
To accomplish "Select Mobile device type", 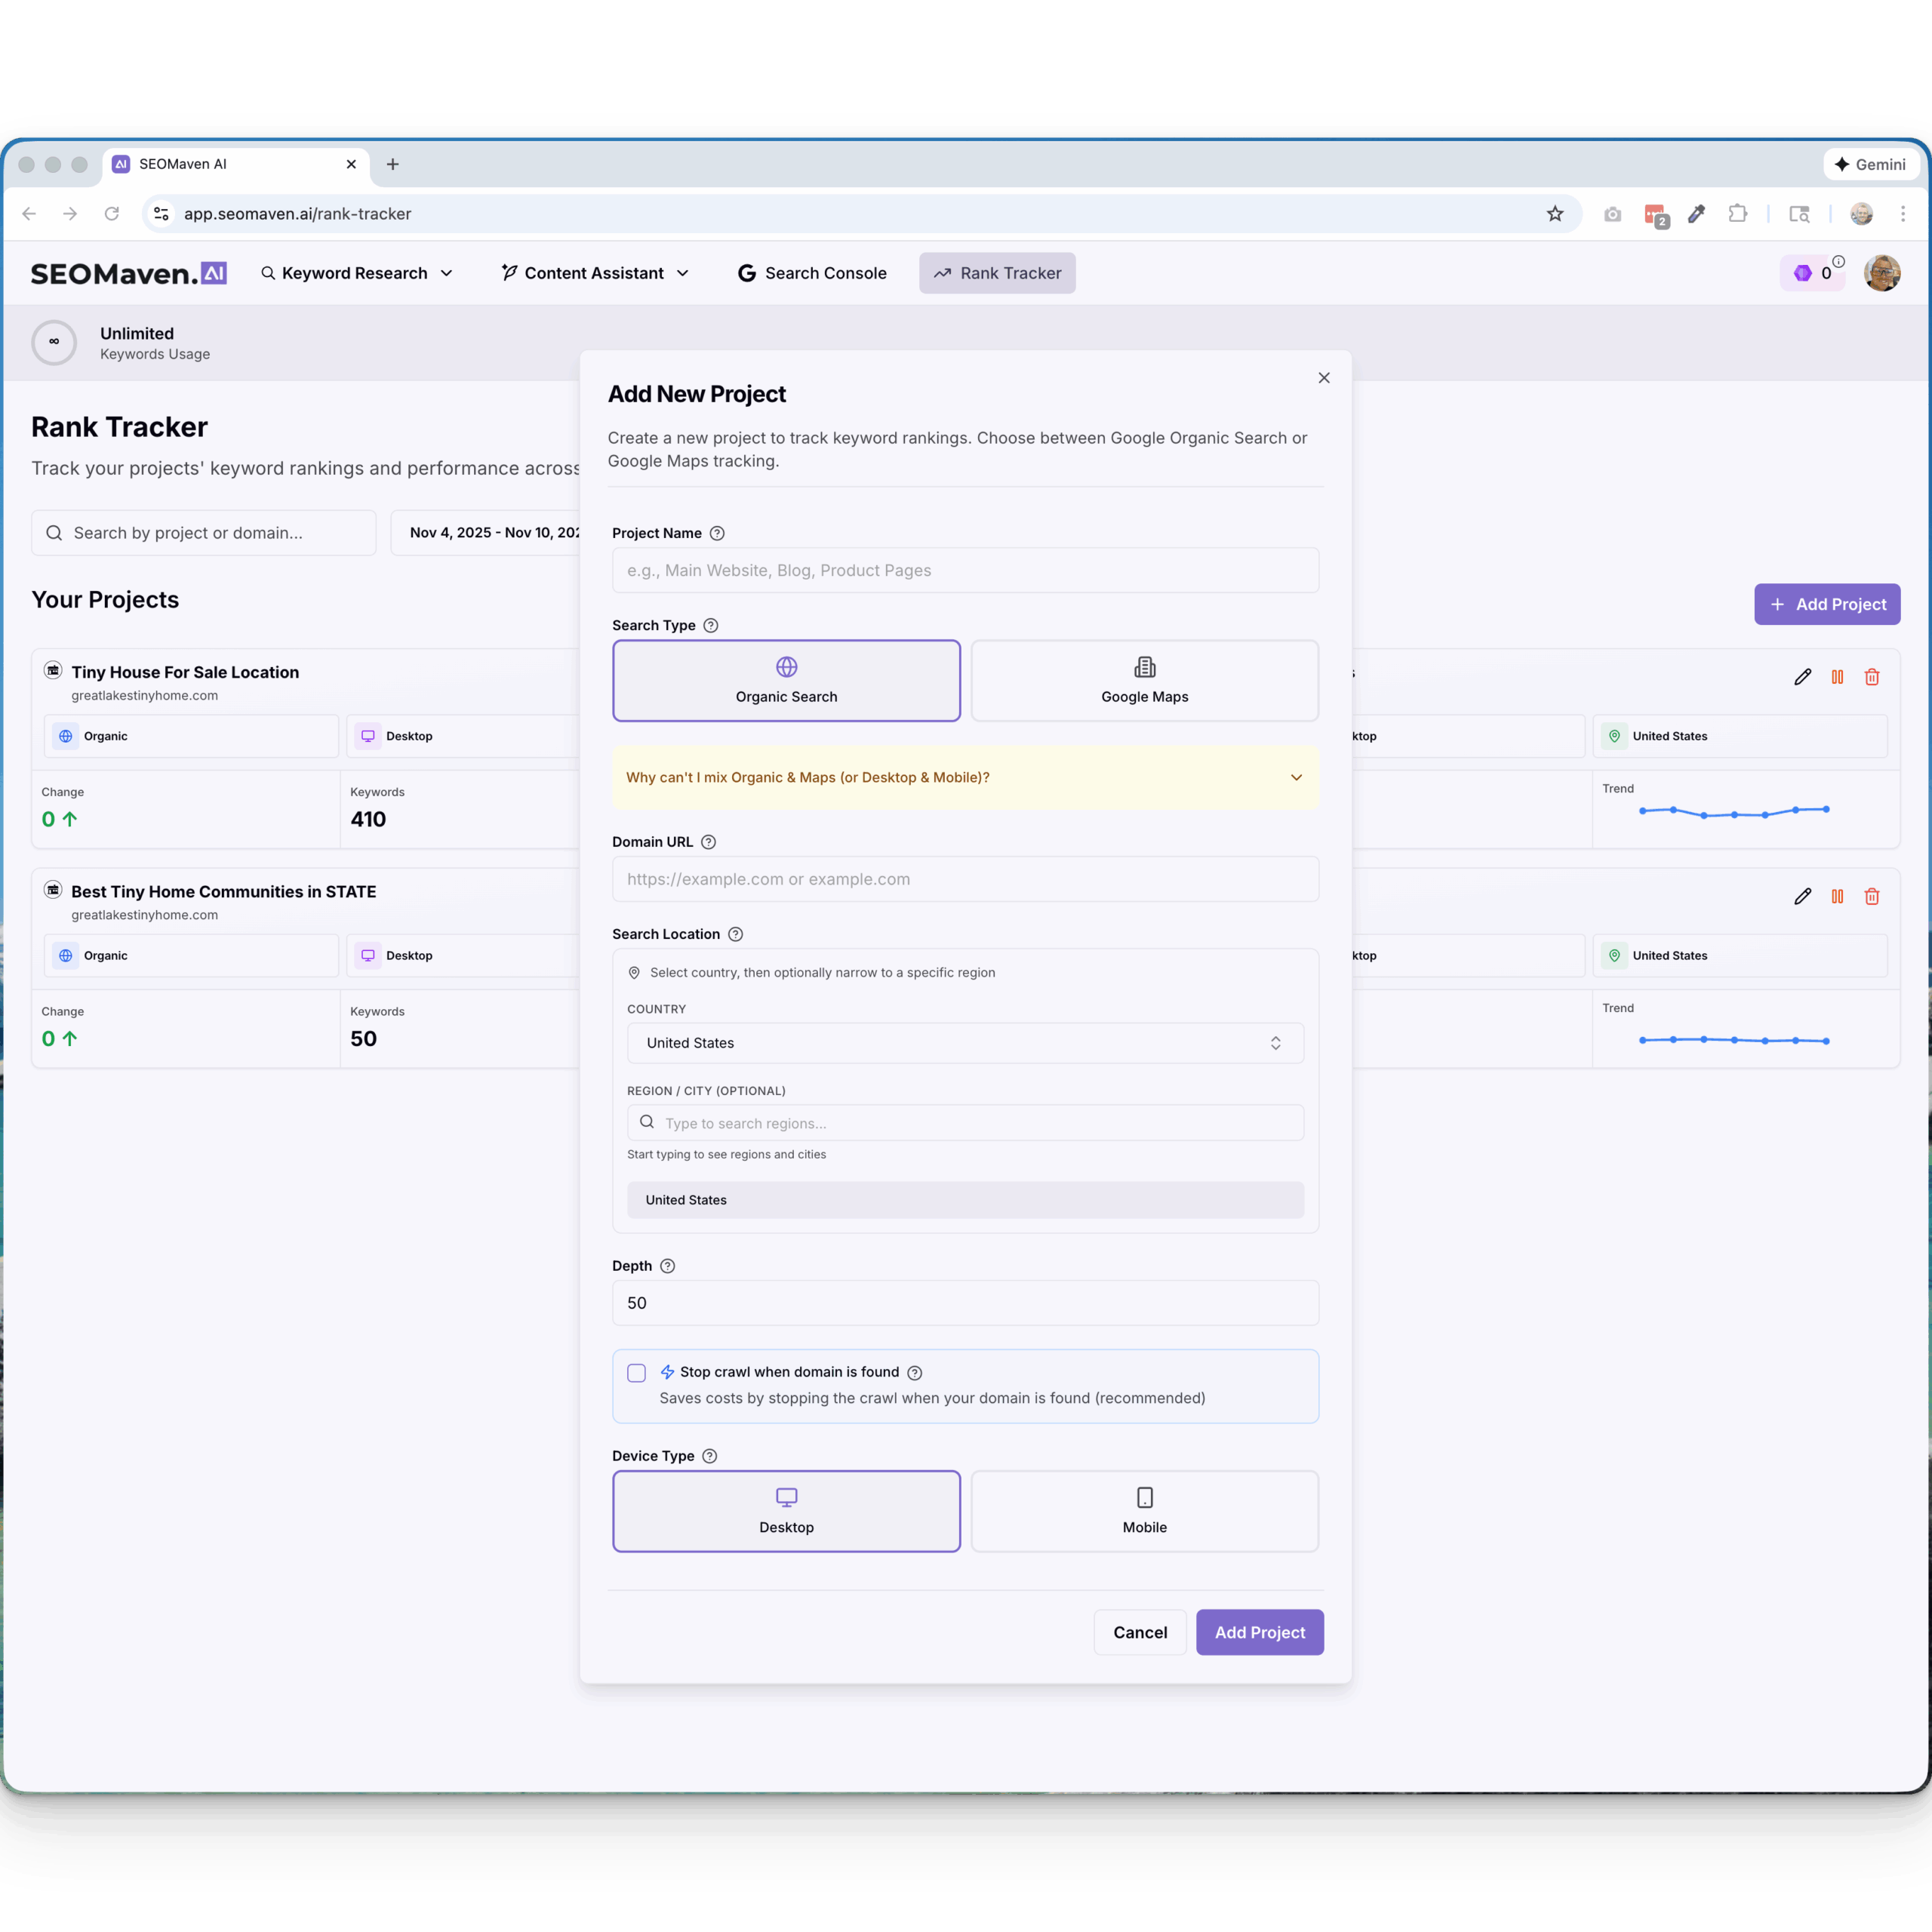I will [1144, 1511].
